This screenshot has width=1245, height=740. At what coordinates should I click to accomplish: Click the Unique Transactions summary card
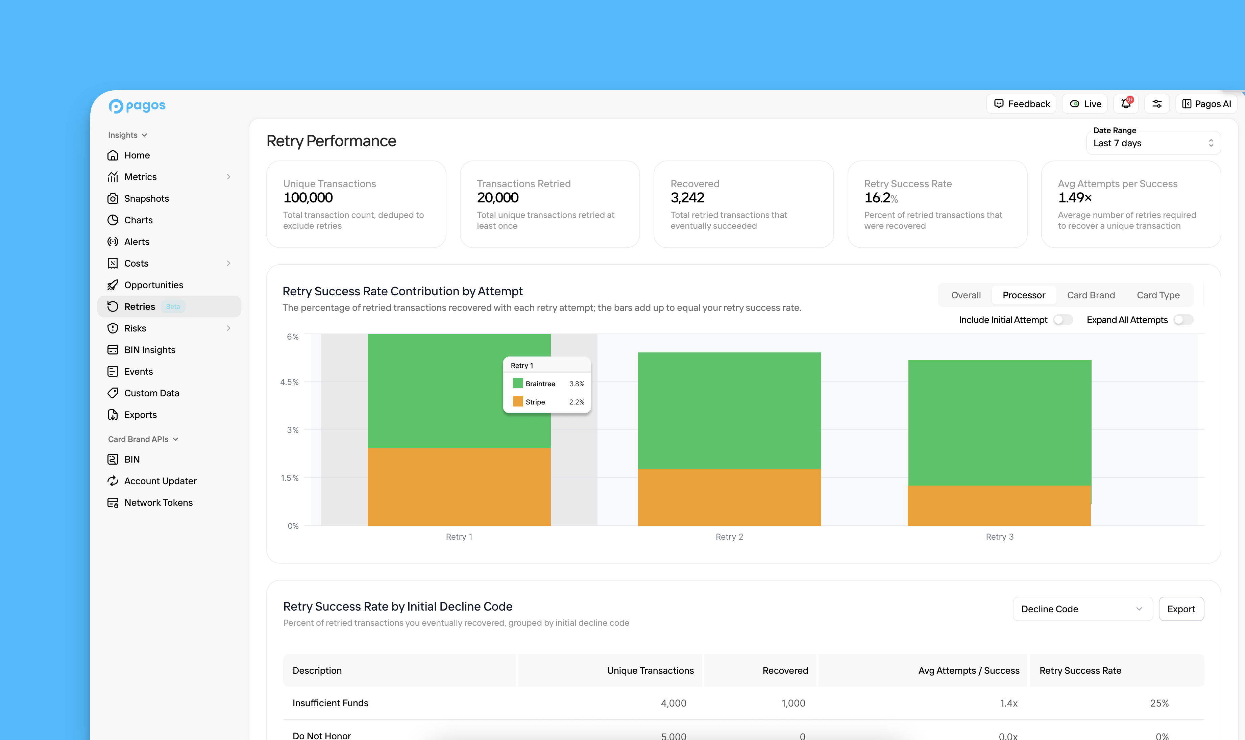pyautogui.click(x=356, y=204)
